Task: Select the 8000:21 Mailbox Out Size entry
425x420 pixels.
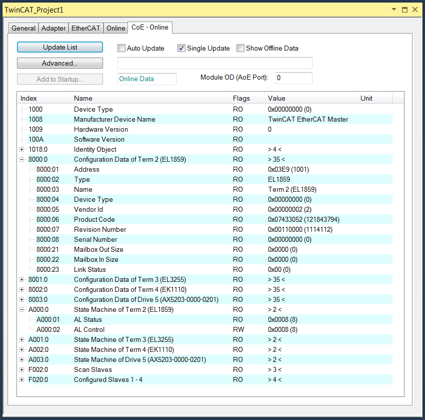Action: point(214,250)
